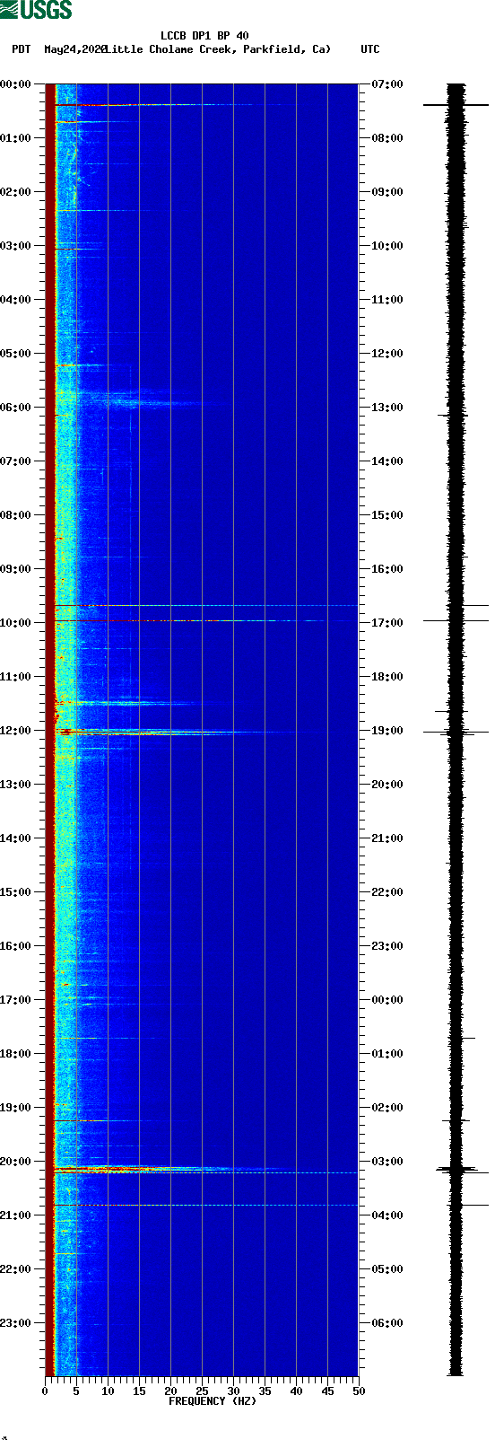Click the '06:00' UTC time label
Screen dimensions: 495x1448
(x=387, y=1323)
